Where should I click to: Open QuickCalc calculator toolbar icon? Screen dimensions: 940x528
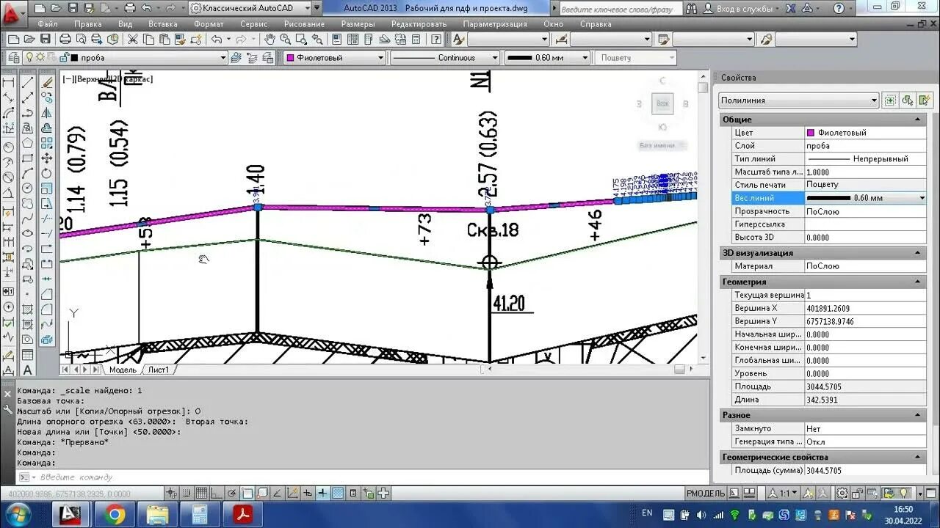tap(416, 39)
